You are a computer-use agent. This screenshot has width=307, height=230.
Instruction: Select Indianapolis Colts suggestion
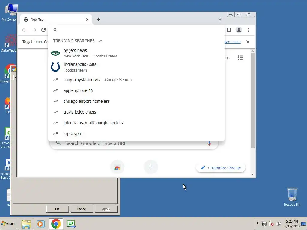pos(136,67)
